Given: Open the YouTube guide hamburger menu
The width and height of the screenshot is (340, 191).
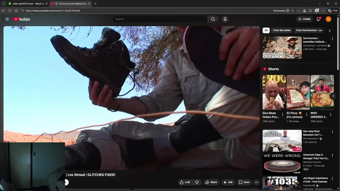Looking at the screenshot, I should (x=7, y=19).
